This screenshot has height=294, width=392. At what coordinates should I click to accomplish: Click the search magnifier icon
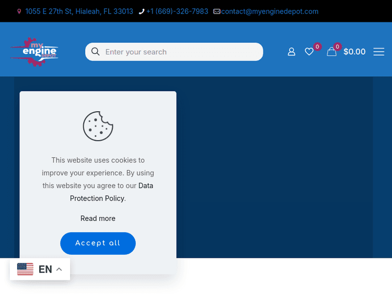point(95,52)
